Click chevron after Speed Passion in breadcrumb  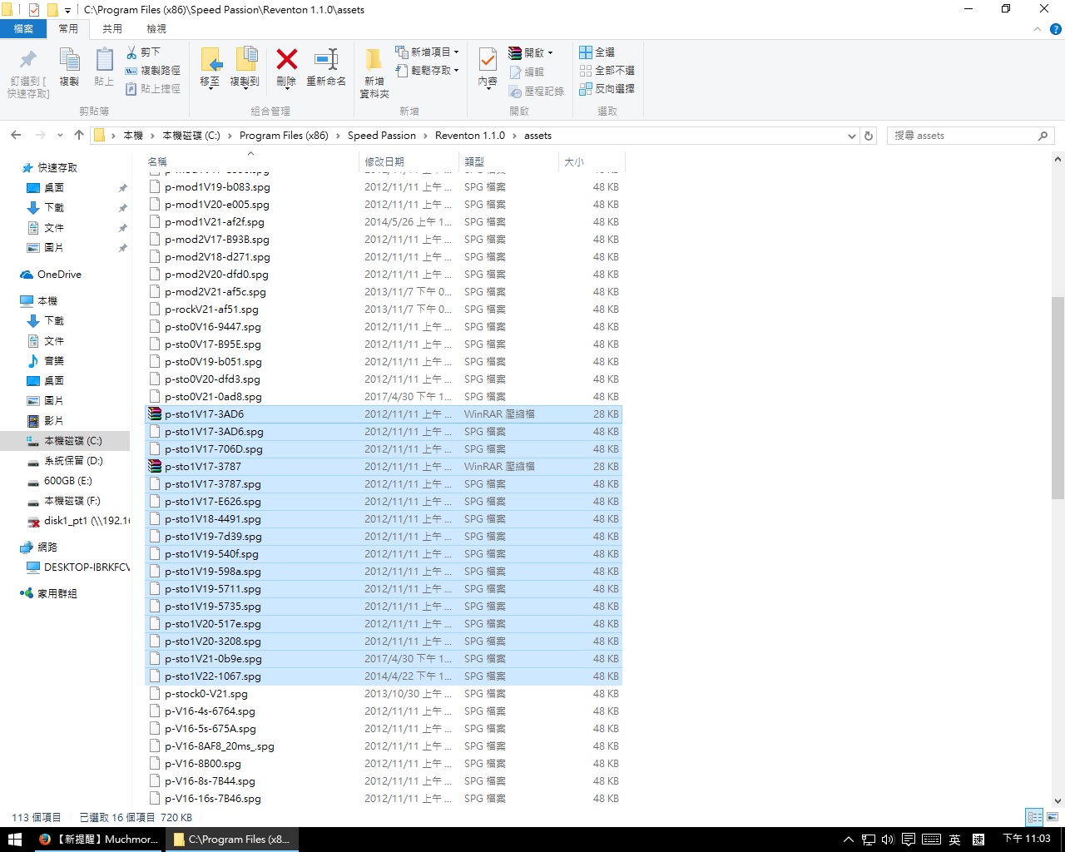tap(425, 136)
